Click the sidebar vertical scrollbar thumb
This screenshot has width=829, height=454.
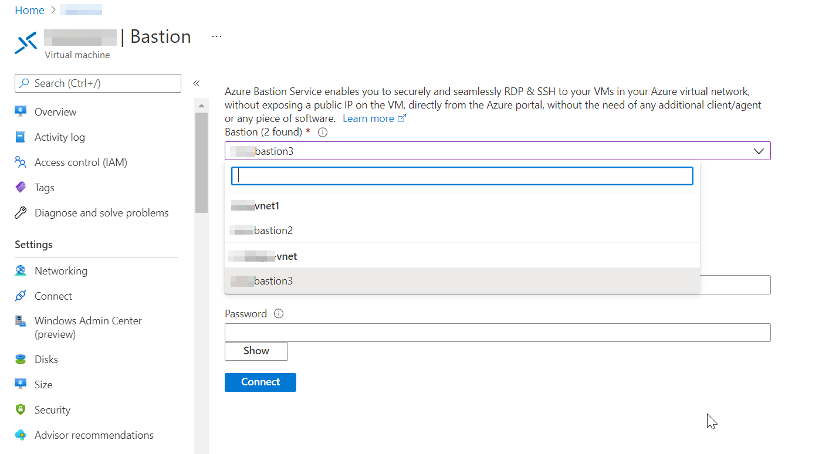[201, 162]
